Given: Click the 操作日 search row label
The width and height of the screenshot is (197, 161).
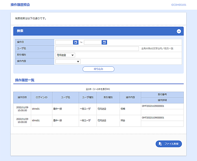Looking at the screenshot, I should [20, 42].
